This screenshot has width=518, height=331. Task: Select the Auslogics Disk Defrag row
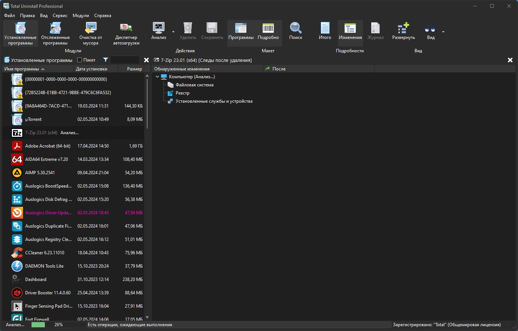pyautogui.click(x=73, y=199)
